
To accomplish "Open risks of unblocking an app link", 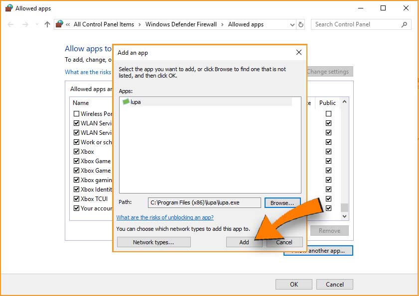I will click(x=165, y=217).
